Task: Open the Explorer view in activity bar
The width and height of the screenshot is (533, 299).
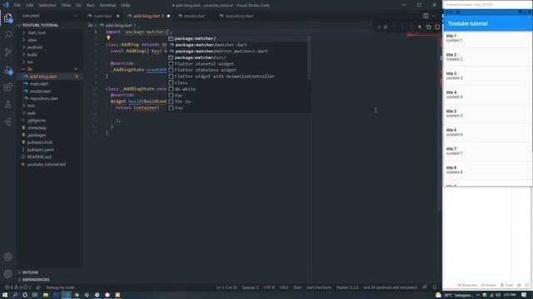Action: (x=8, y=18)
